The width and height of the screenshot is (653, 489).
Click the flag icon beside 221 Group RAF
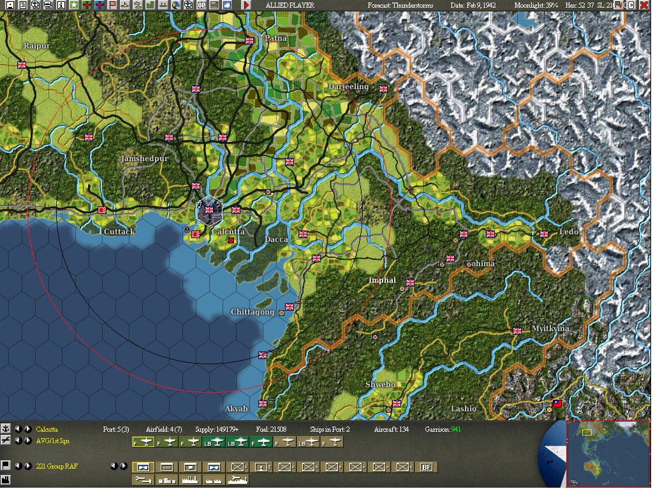point(5,465)
